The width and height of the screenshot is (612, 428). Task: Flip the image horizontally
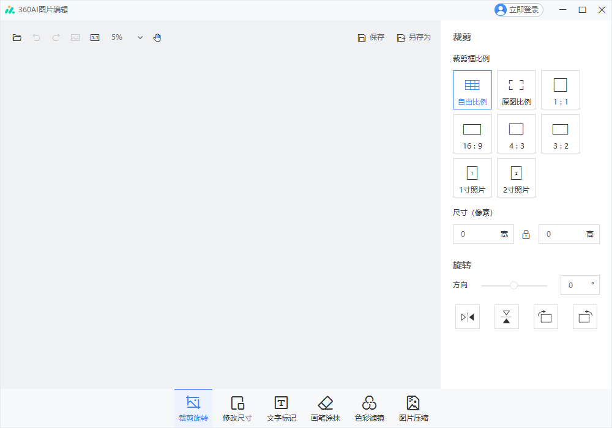(x=467, y=316)
